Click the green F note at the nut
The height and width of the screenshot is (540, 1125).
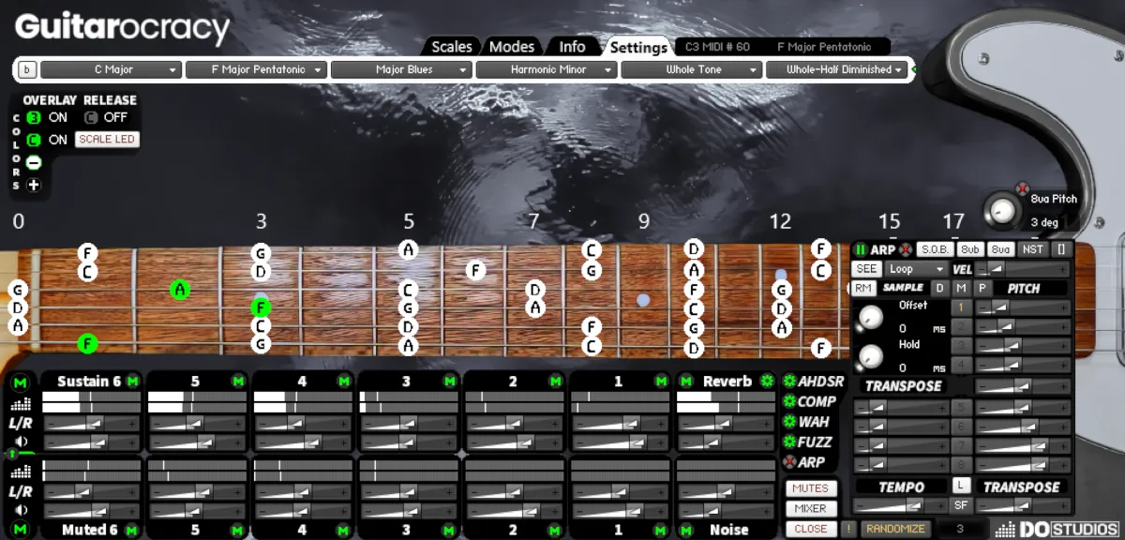pos(87,344)
